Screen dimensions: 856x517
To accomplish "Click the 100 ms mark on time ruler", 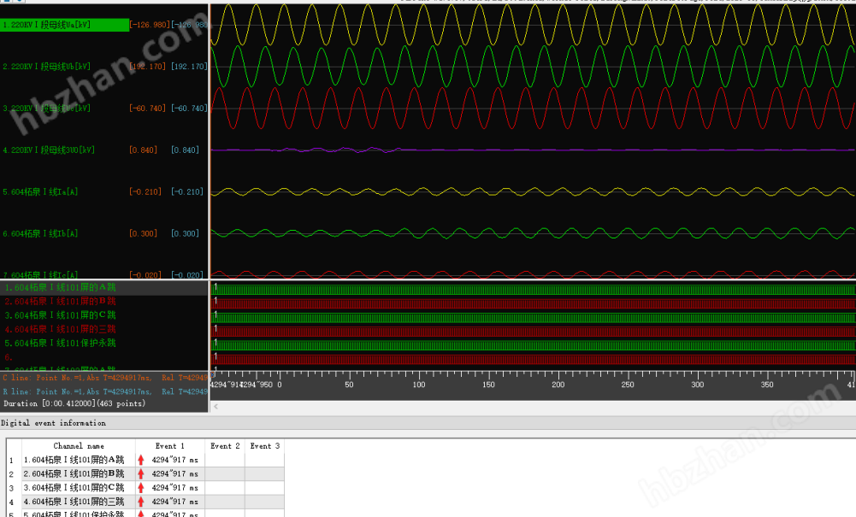I will tap(419, 384).
